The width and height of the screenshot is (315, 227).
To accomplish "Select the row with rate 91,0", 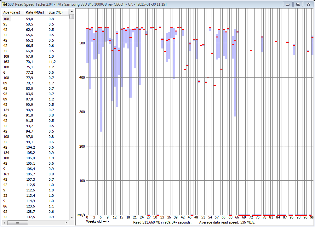I will coord(35,115).
